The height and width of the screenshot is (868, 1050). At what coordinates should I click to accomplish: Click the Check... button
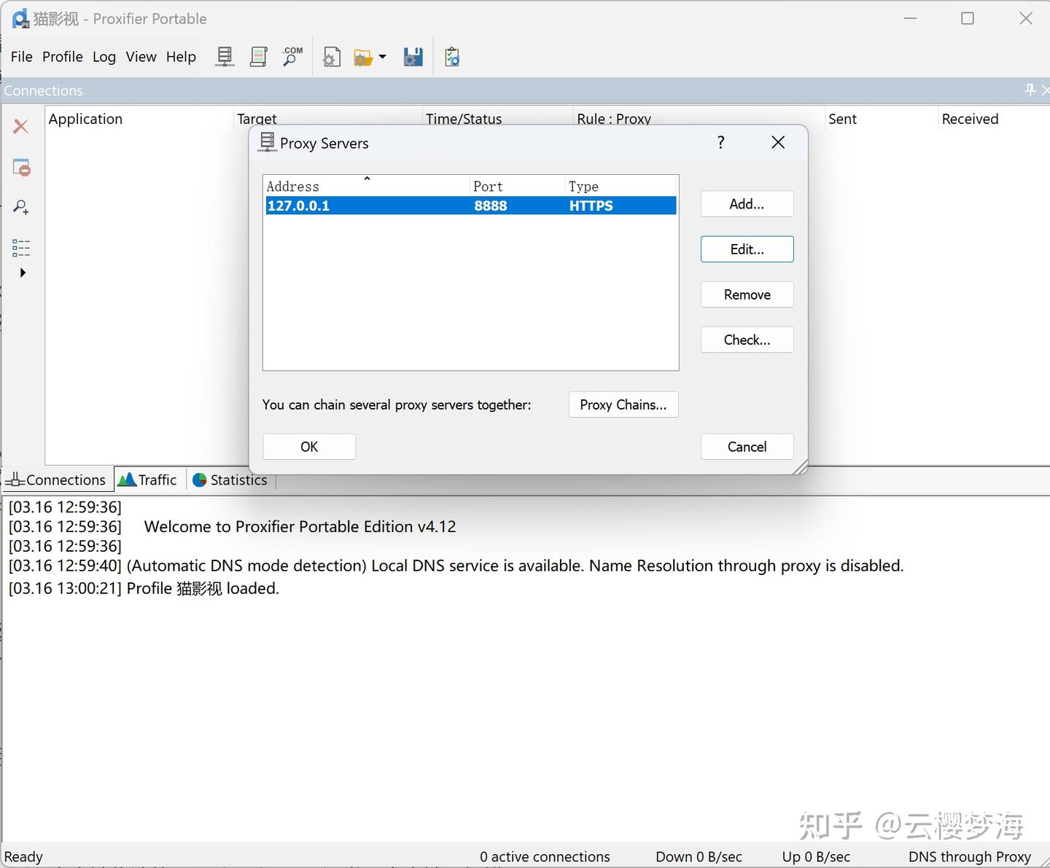(747, 340)
